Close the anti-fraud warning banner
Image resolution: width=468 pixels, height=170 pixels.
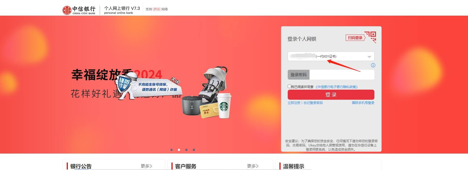(x=175, y=80)
